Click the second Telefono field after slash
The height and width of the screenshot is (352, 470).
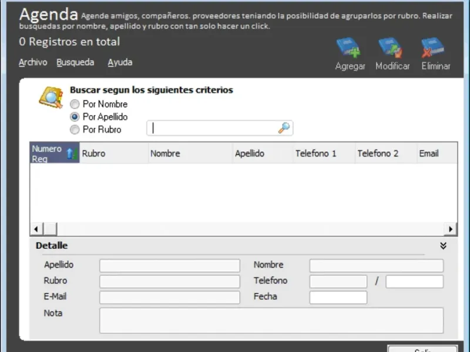pos(415,282)
